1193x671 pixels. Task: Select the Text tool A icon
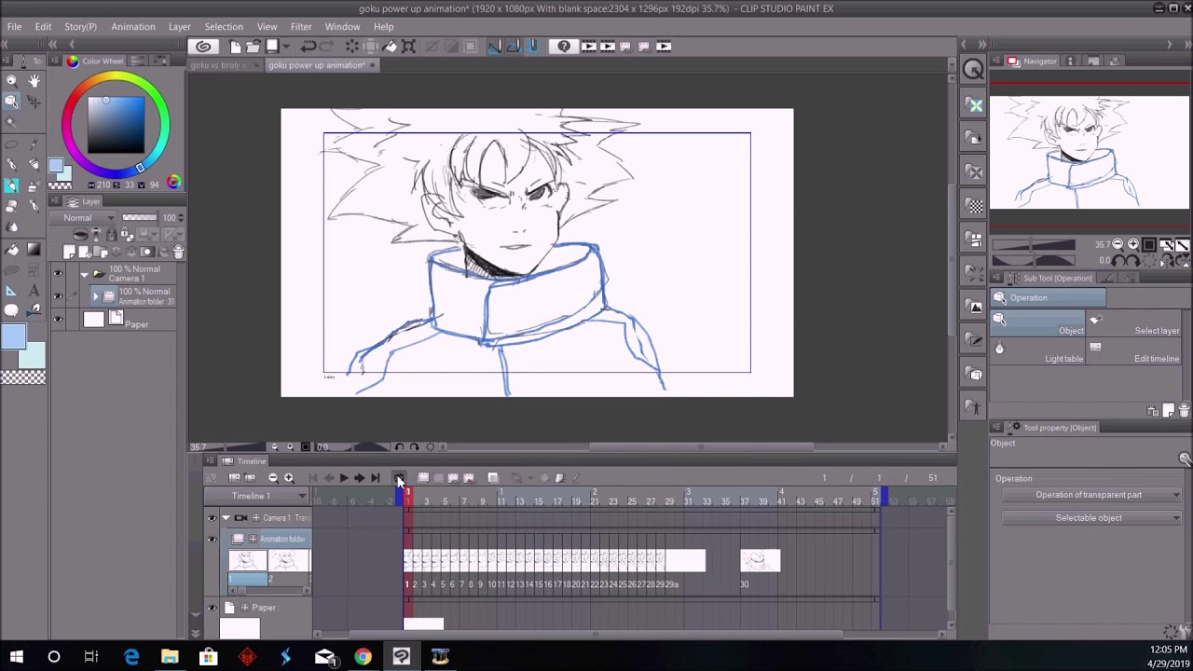click(x=34, y=290)
